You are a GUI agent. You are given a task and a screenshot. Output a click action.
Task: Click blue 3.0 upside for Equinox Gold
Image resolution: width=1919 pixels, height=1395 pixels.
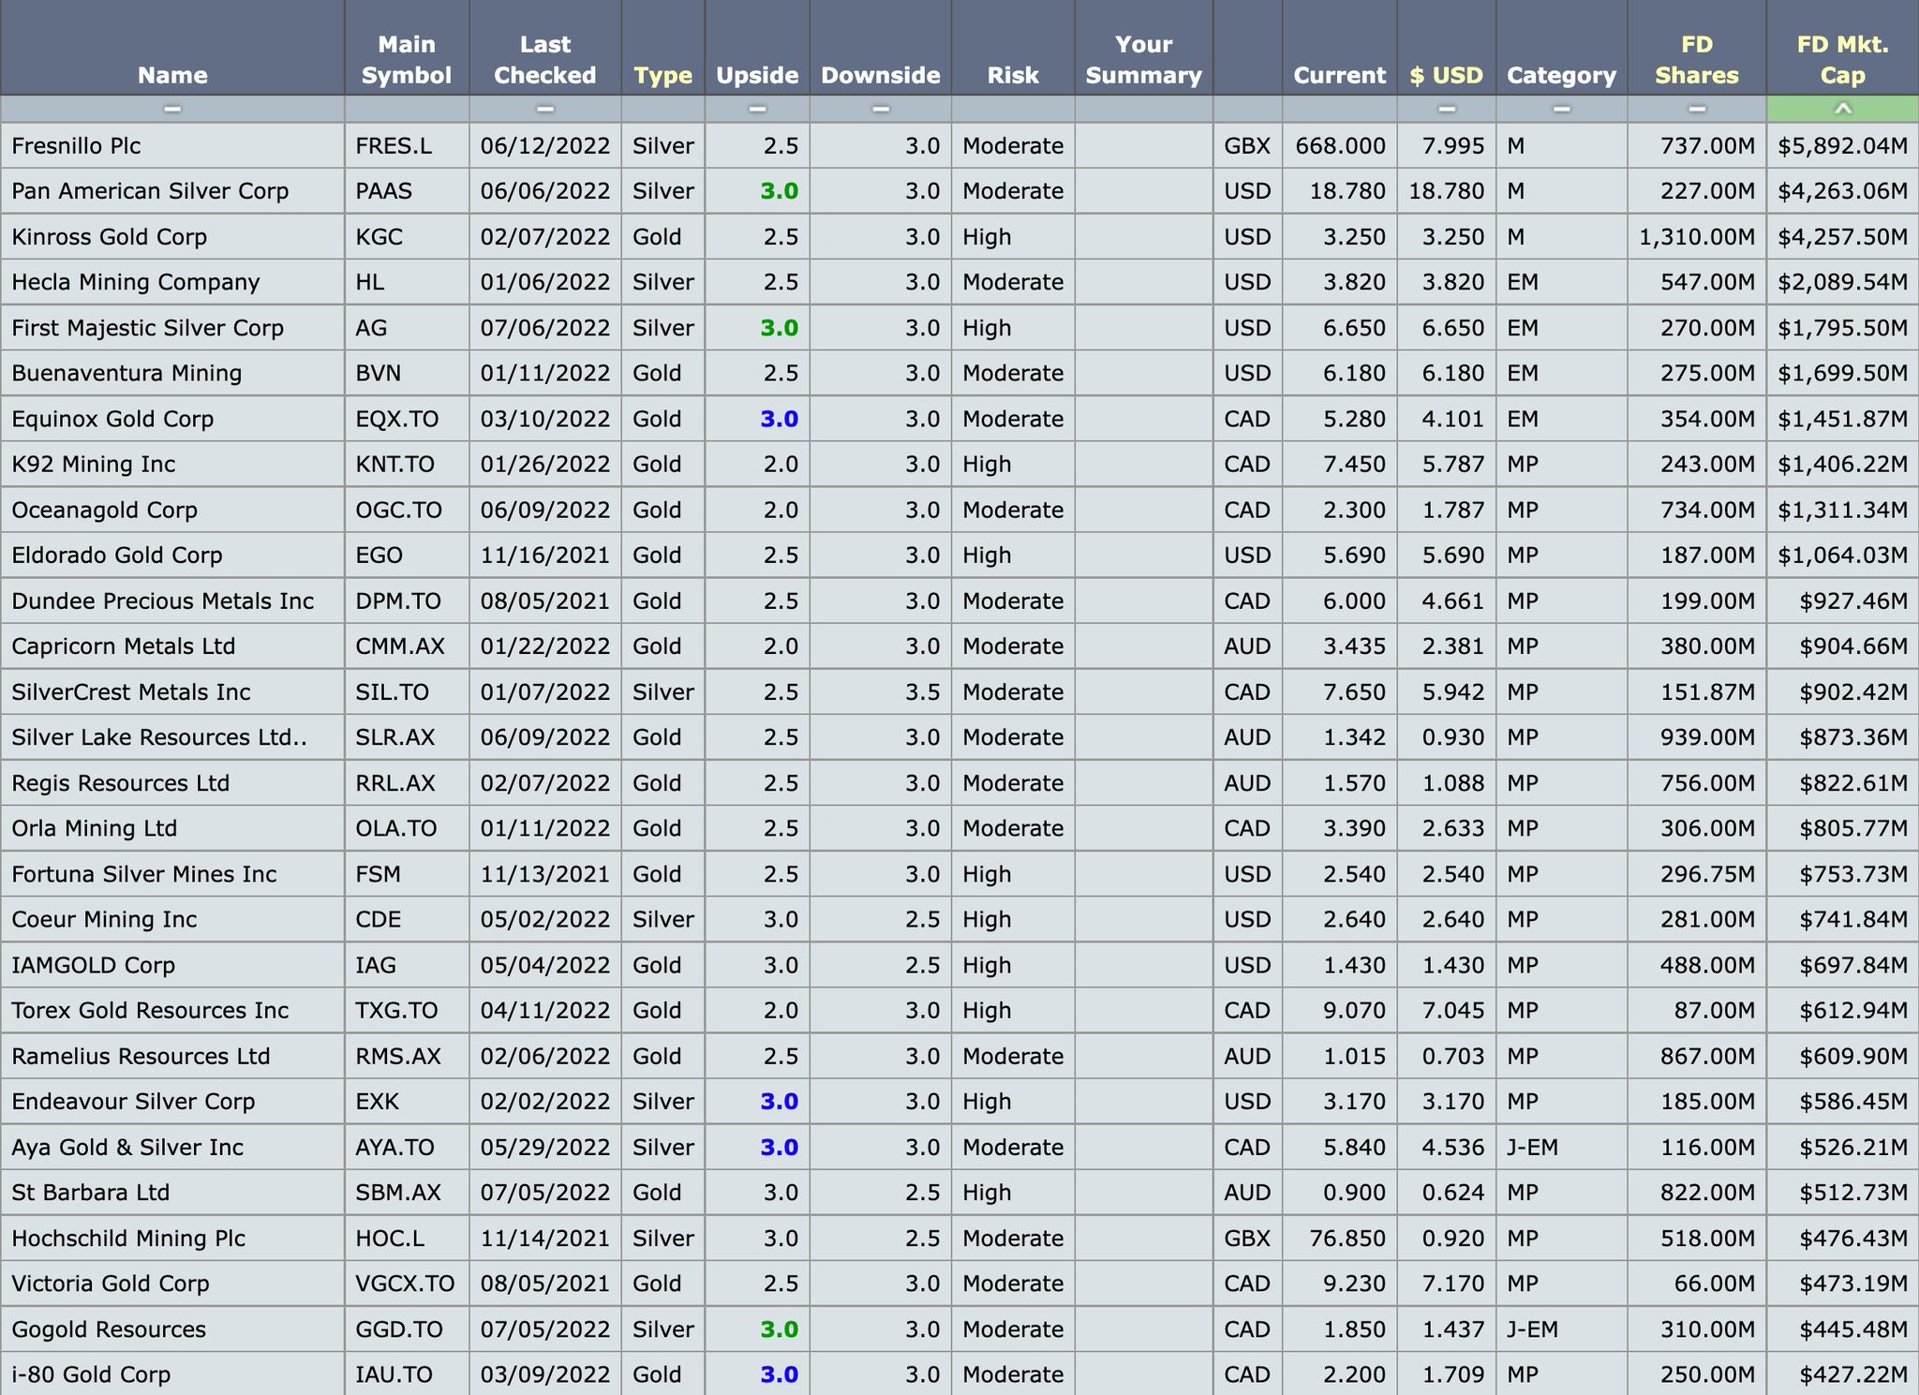click(x=779, y=419)
